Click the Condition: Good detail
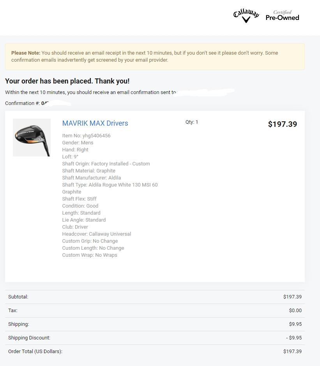 80,206
